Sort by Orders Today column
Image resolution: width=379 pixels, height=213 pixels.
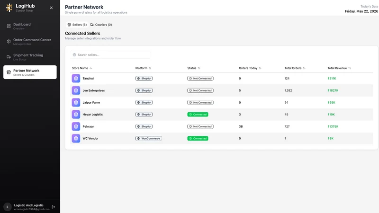(250, 68)
